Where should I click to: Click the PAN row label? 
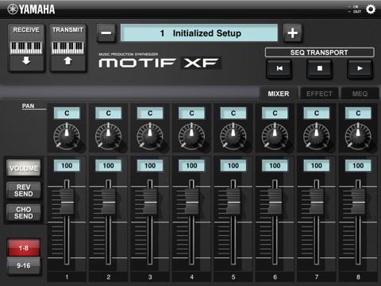point(28,106)
